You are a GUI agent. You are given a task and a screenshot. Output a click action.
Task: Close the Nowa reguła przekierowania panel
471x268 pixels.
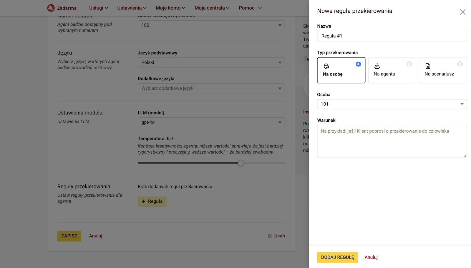[462, 12]
